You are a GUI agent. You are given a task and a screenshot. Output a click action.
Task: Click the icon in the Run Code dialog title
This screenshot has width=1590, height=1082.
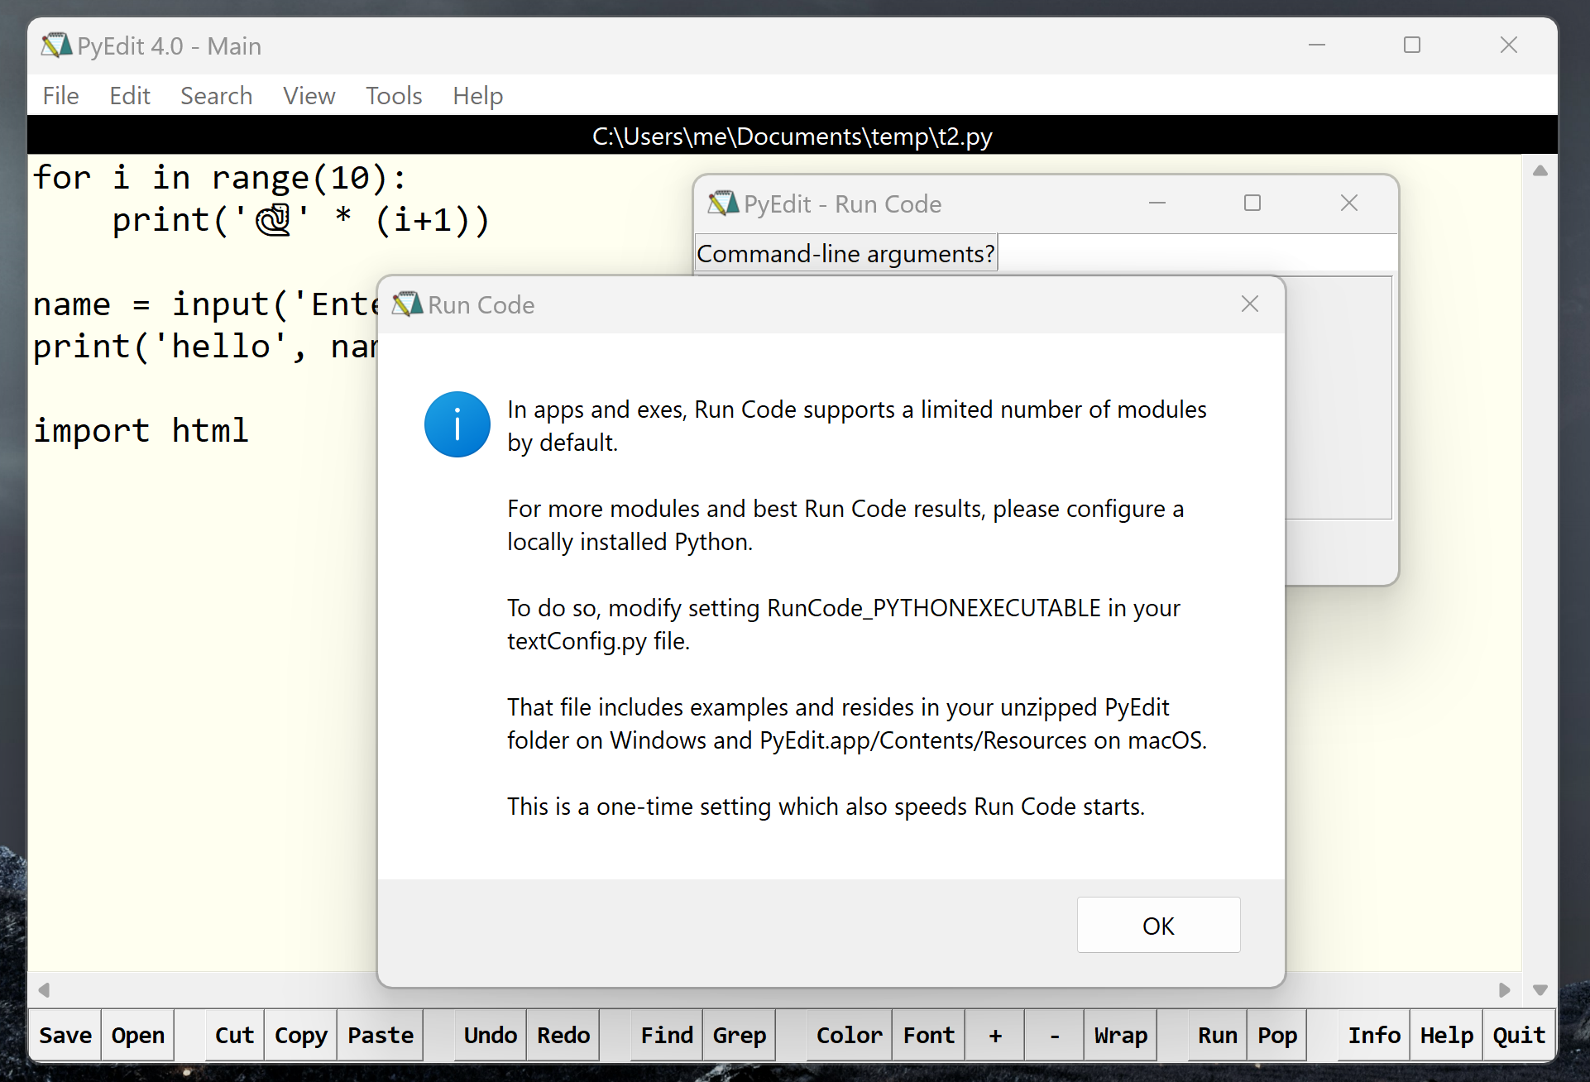click(x=407, y=304)
